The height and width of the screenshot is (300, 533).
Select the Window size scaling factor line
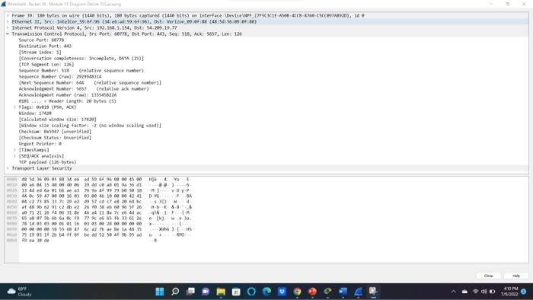point(90,126)
